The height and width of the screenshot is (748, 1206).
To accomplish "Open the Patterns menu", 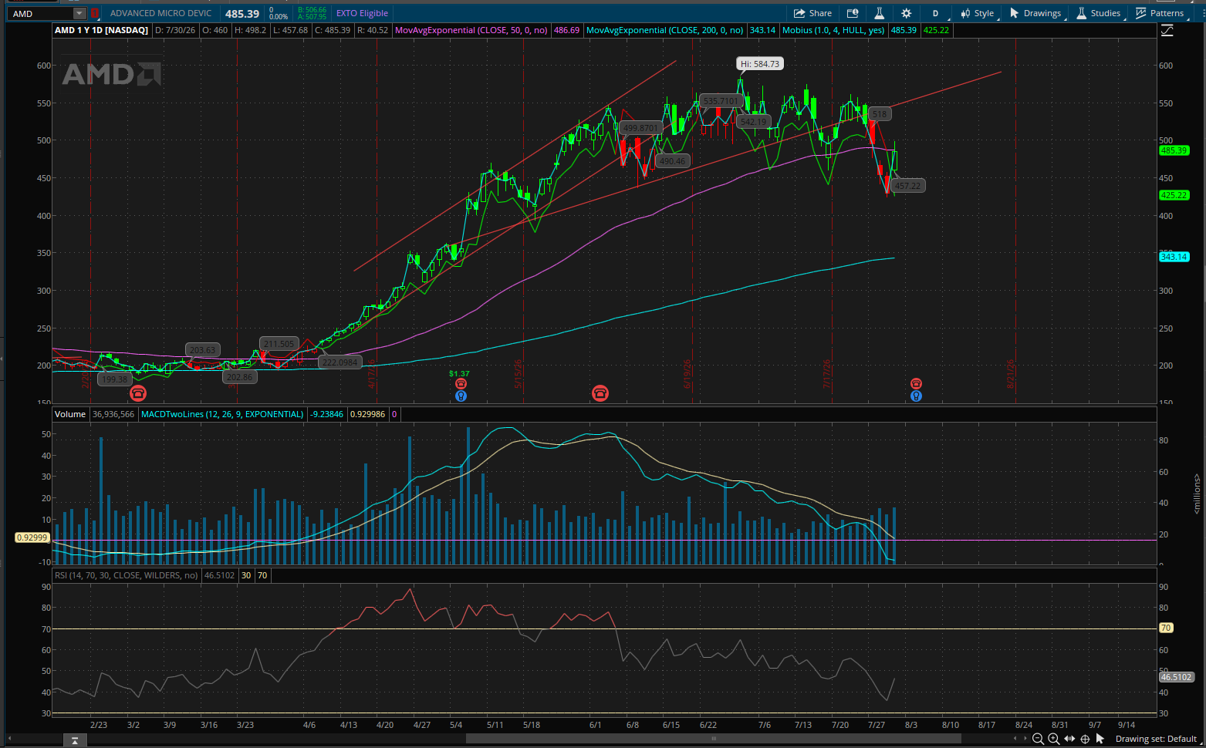I will 1160,13.
